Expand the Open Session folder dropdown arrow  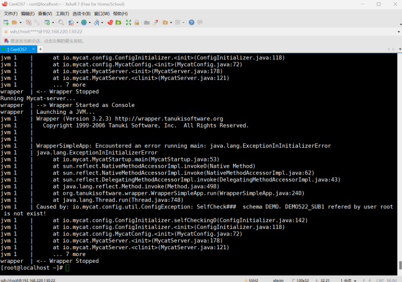[20, 22]
